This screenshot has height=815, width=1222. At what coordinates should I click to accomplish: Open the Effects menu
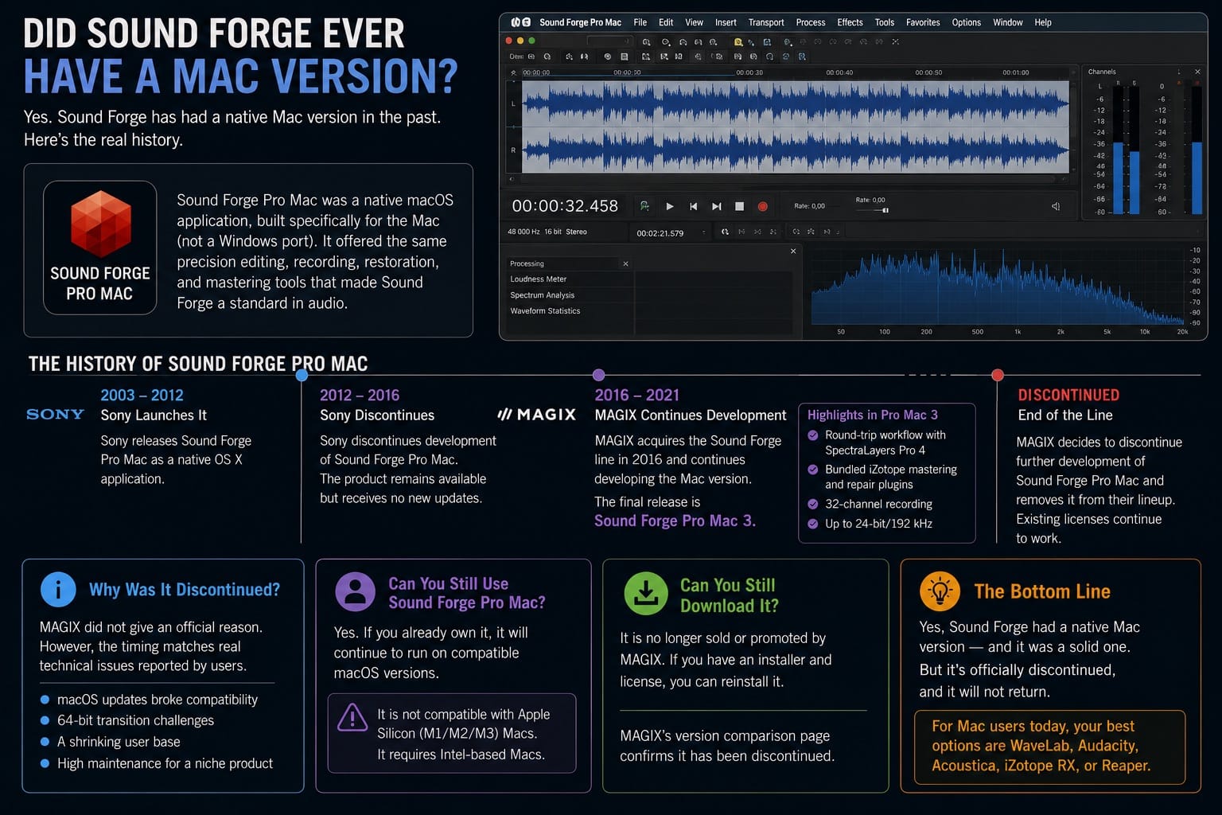(x=850, y=22)
